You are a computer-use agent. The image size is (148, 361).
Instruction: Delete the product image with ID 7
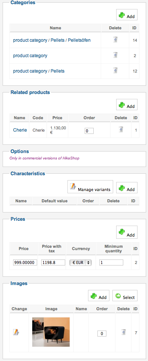(x=123, y=332)
